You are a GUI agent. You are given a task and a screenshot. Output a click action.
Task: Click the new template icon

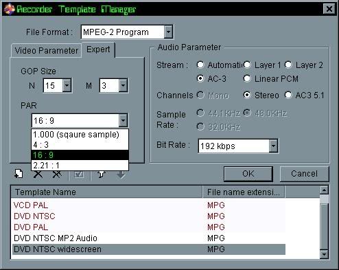(19, 174)
